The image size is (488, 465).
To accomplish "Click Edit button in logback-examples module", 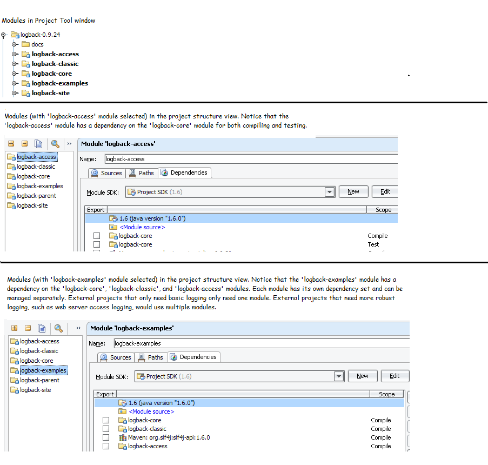I will [x=395, y=376].
